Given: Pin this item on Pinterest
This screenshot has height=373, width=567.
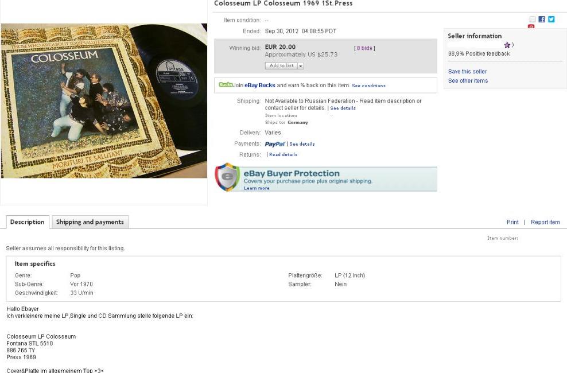Looking at the screenshot, I should tap(531, 26).
